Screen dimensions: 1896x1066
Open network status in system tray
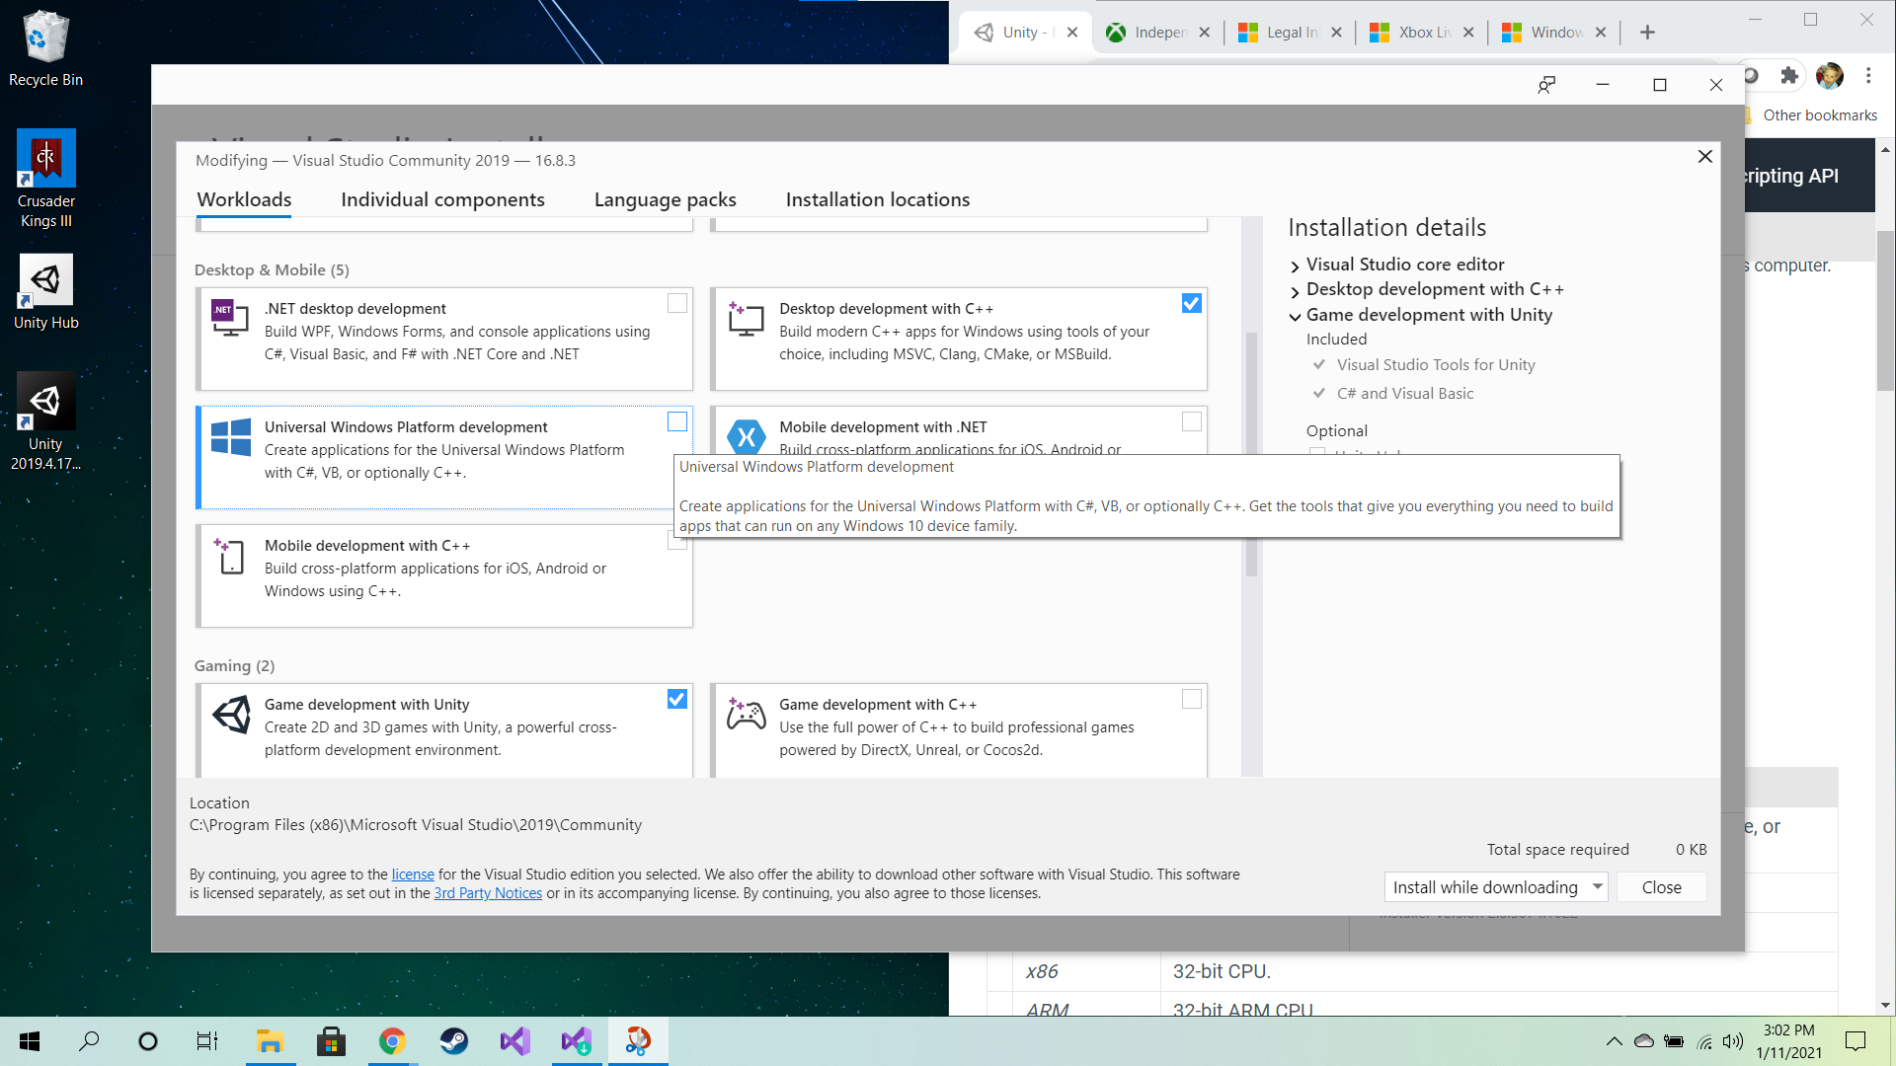pyautogui.click(x=1704, y=1041)
